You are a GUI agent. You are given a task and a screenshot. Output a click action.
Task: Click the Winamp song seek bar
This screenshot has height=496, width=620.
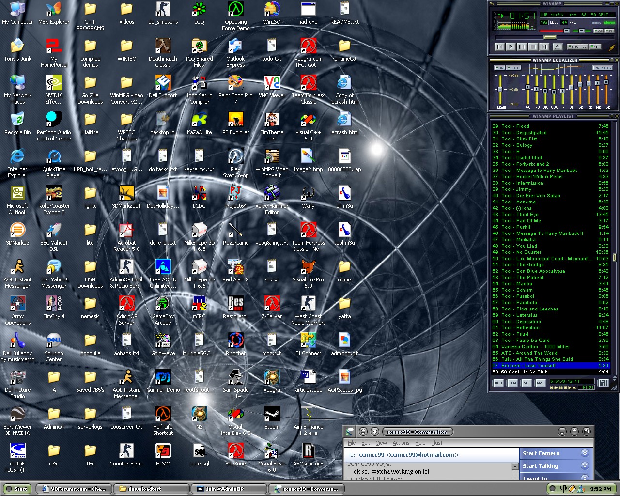[554, 37]
